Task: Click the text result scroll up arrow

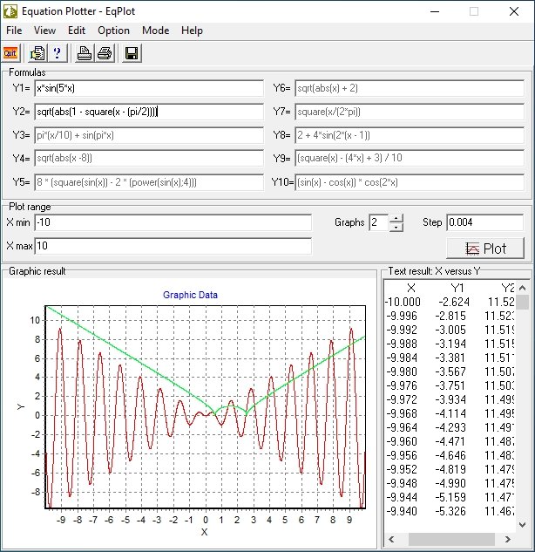Action: 522,288
